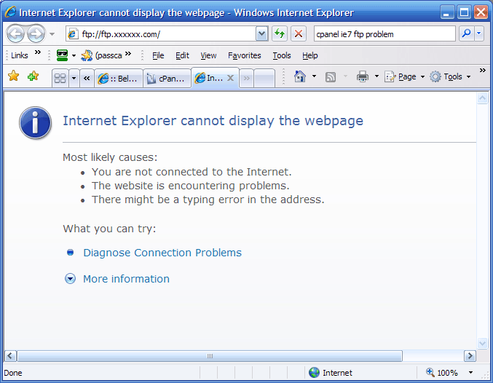Go forward with the Forward arrow button

(36, 33)
